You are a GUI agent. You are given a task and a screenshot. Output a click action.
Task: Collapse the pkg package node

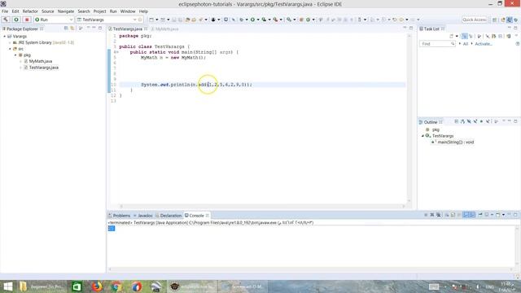15,55
